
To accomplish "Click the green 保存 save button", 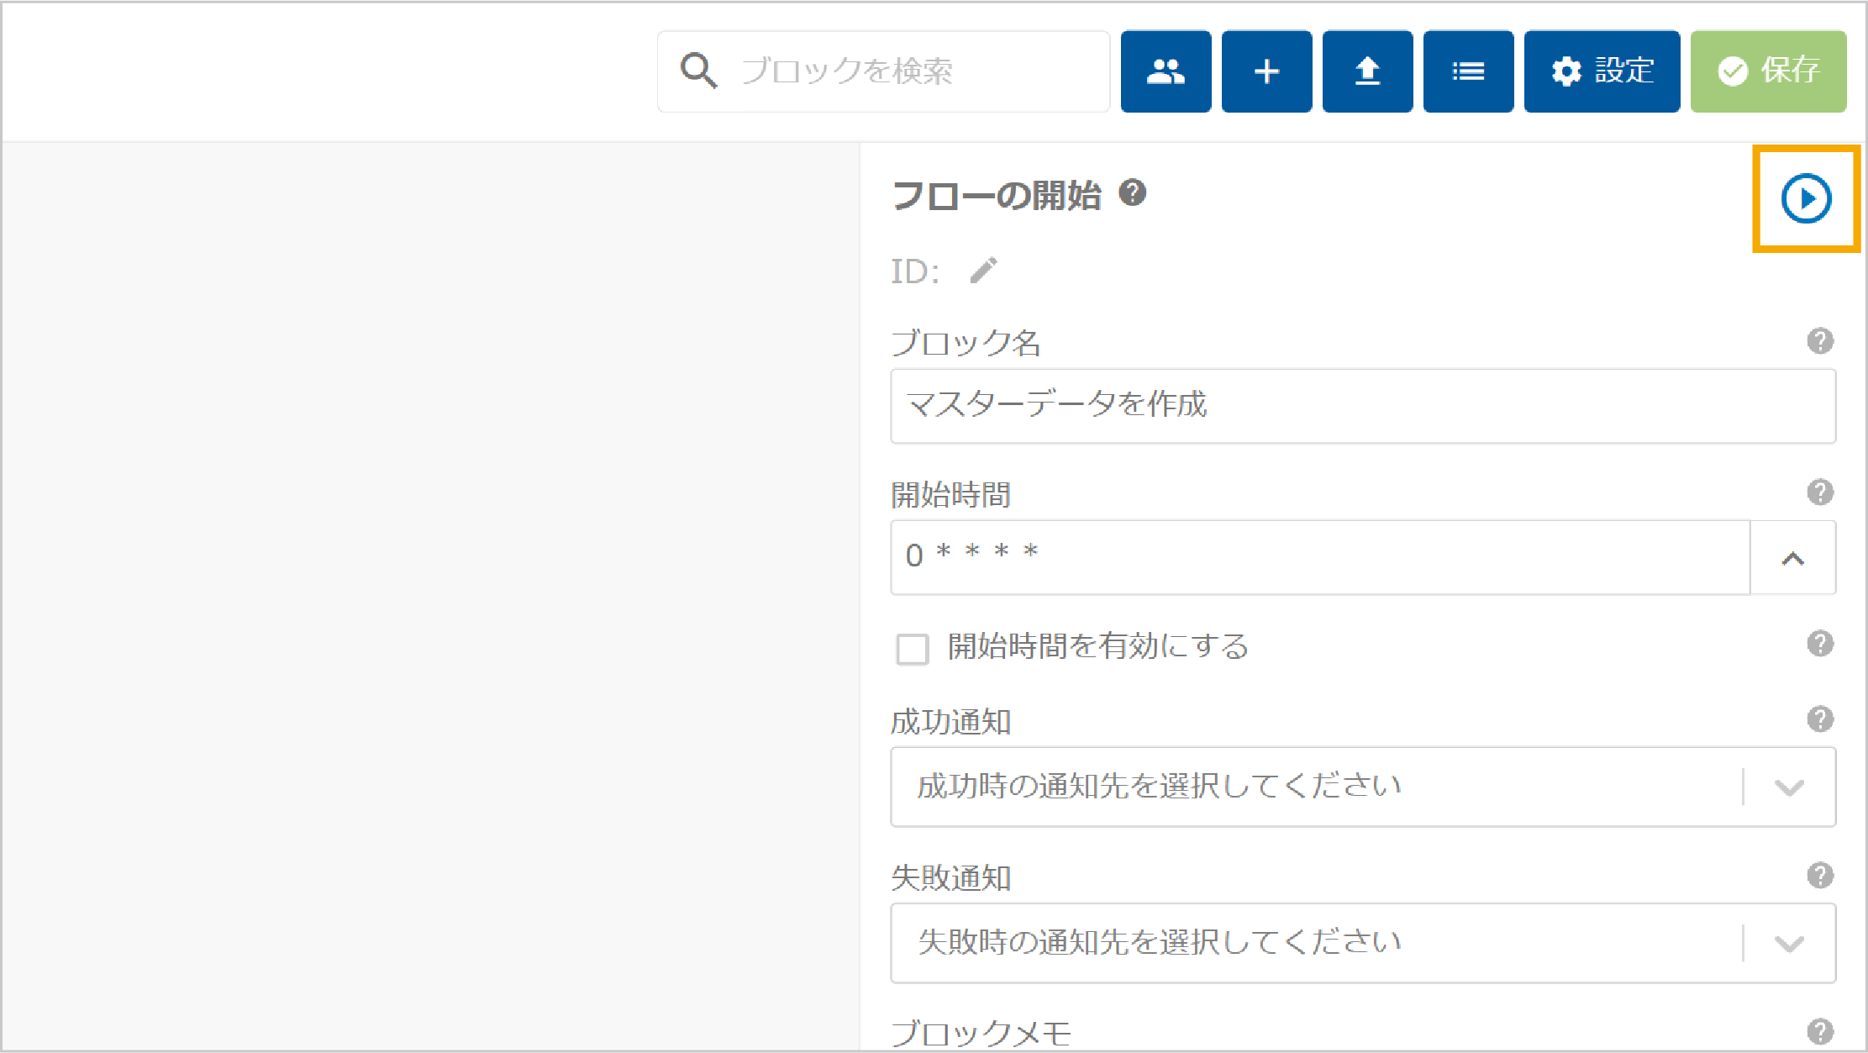I will (1768, 71).
